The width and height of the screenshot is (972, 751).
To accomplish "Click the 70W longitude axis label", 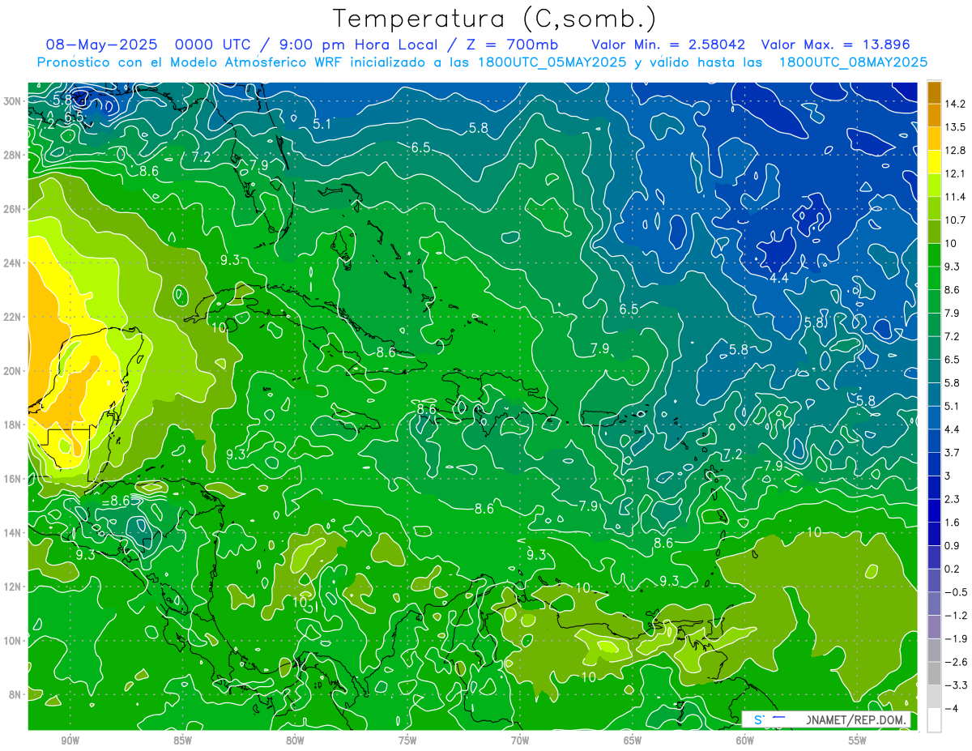I will pyautogui.click(x=520, y=740).
